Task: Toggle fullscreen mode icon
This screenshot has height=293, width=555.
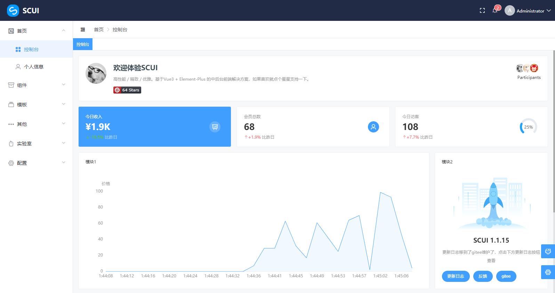Action: click(x=482, y=11)
